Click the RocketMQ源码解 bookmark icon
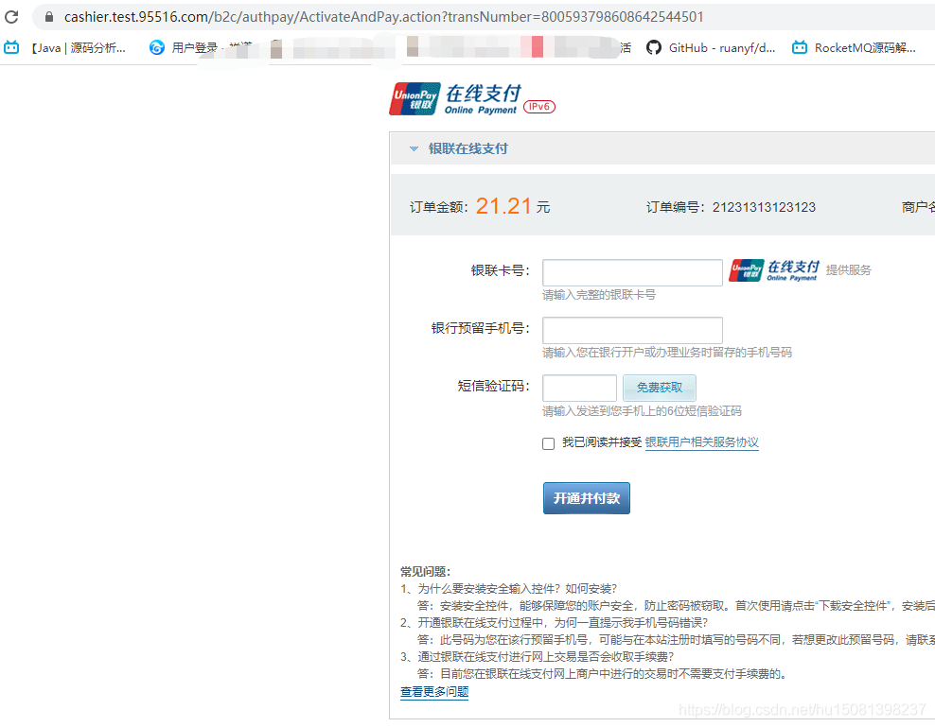 click(800, 47)
